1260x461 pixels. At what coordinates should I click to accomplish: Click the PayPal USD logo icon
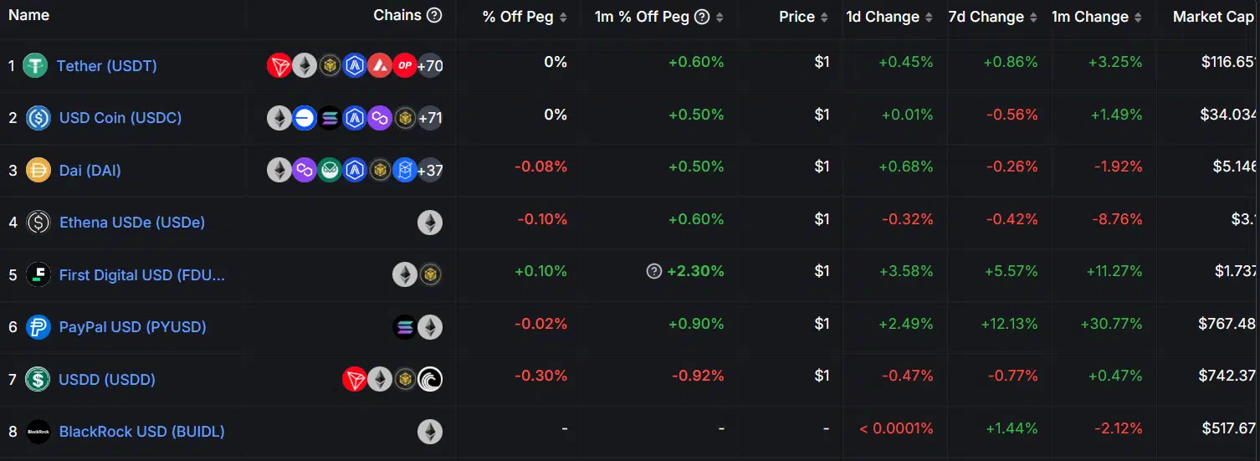(38, 327)
